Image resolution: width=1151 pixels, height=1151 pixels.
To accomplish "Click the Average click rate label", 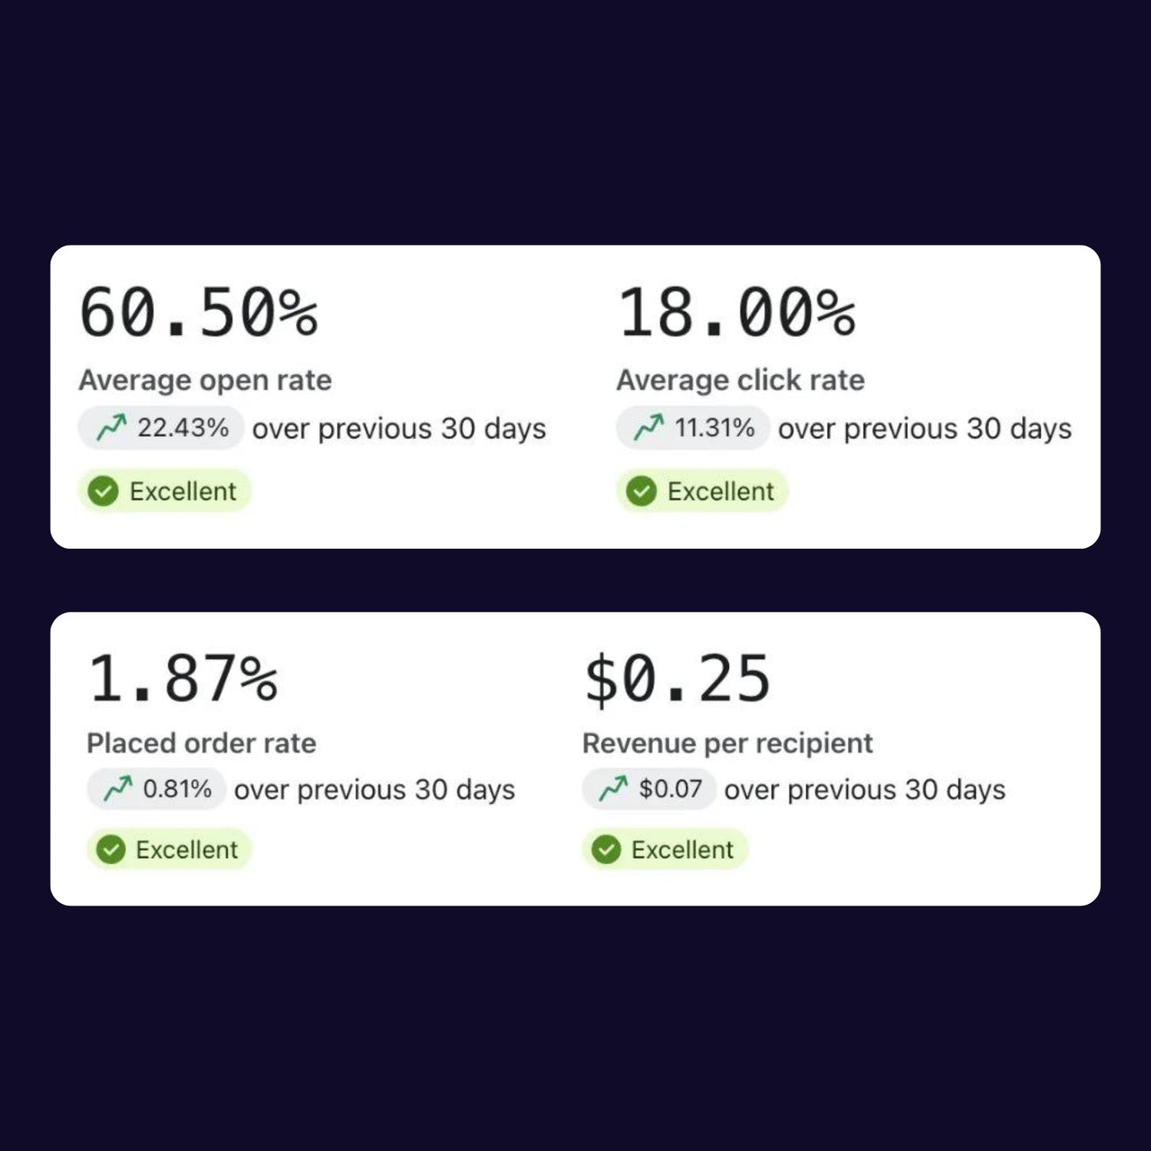I will (x=740, y=380).
